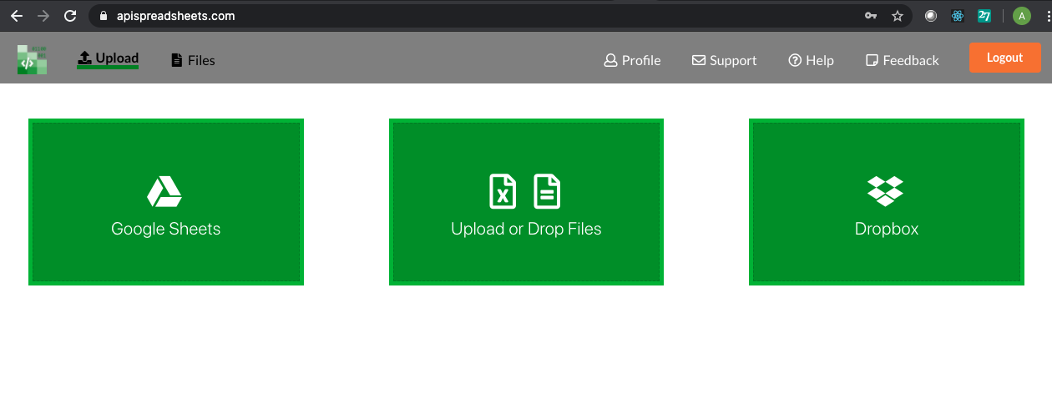Open the green A profile avatar
This screenshot has width=1052, height=394.
1022,15
